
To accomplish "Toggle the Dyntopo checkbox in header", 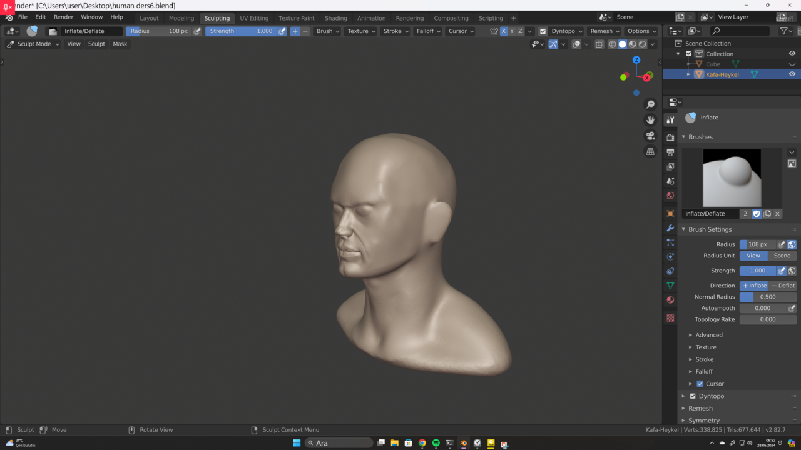I will [x=543, y=31].
